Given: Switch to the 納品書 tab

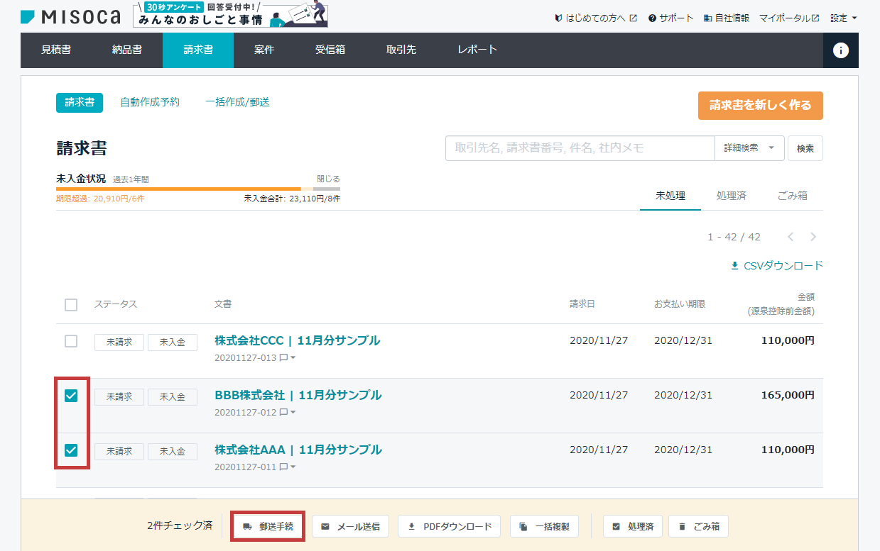Looking at the screenshot, I should tap(127, 50).
